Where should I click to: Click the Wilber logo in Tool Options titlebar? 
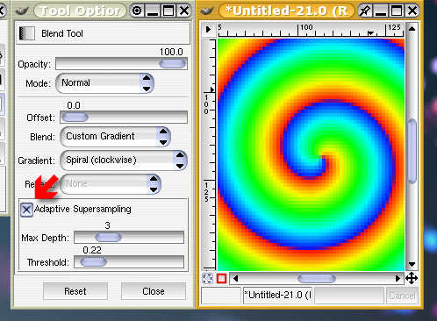pyautogui.click(x=22, y=11)
